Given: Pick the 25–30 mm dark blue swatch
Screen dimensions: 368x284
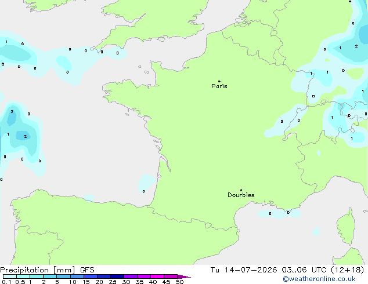Looking at the screenshot, I should [117, 276].
